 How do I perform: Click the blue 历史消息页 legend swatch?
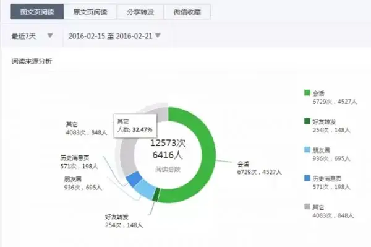point(307,178)
